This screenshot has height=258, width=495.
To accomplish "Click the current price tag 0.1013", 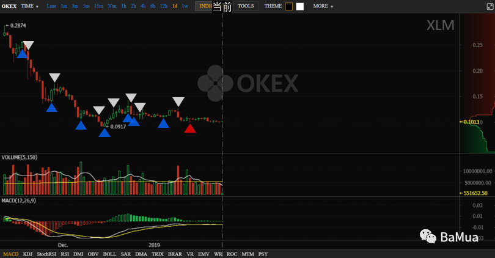I will pos(471,122).
